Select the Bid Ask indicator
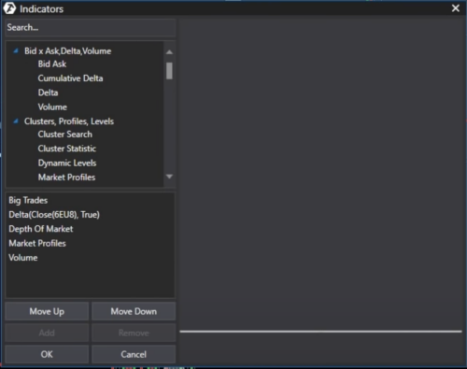The image size is (467, 369). (52, 64)
